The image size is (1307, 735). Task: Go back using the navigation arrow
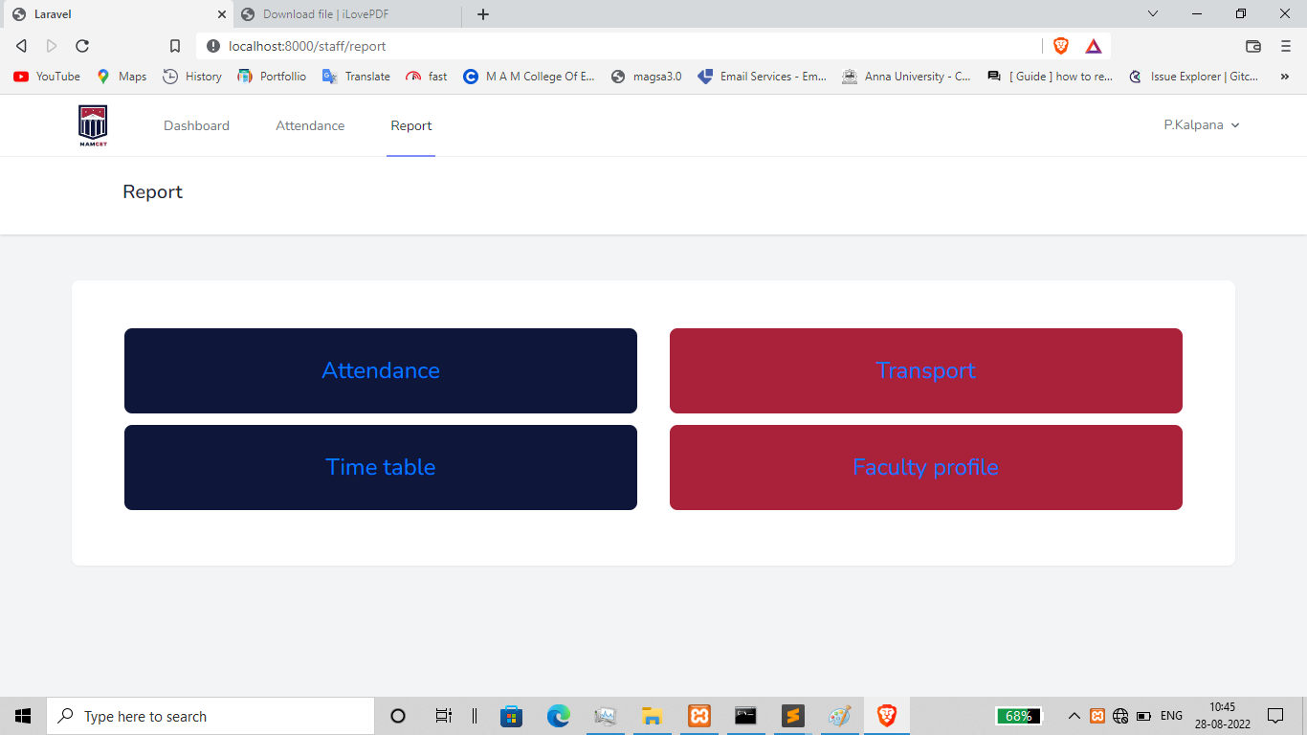(20, 45)
